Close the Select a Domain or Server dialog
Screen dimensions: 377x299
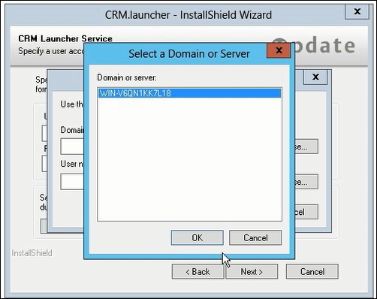pos(279,50)
